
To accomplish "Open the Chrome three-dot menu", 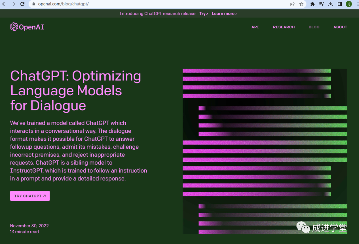I will (357, 4).
